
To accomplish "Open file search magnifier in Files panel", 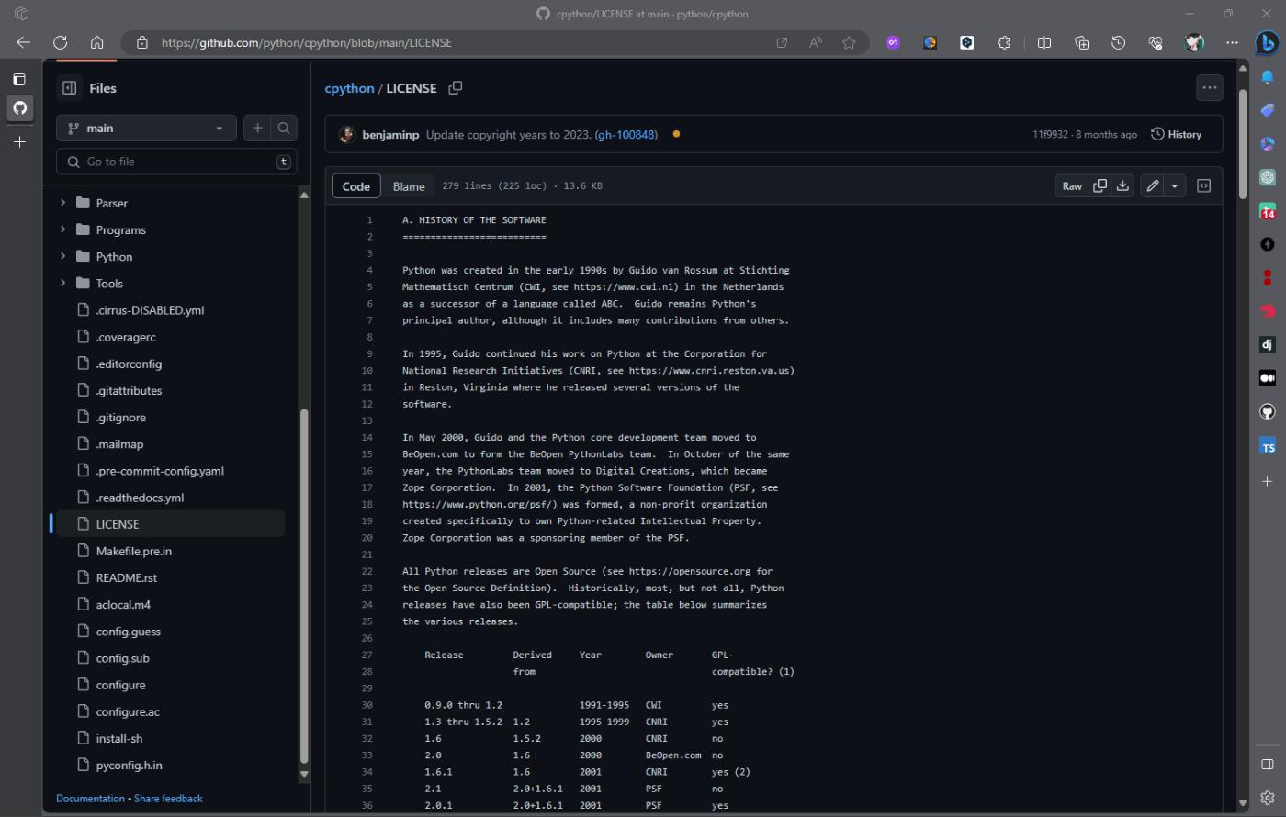I will click(x=284, y=129).
